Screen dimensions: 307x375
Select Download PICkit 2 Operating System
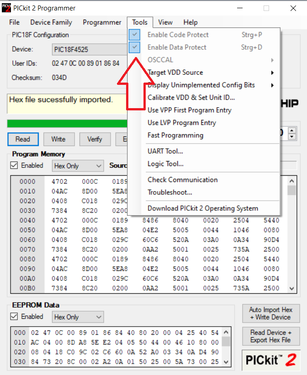[203, 208]
